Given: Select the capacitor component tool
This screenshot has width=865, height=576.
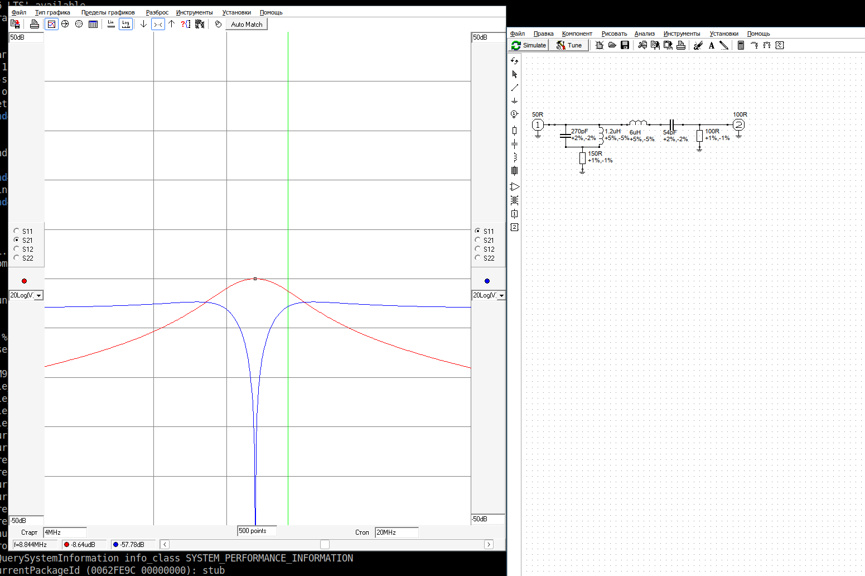Looking at the screenshot, I should point(514,144).
